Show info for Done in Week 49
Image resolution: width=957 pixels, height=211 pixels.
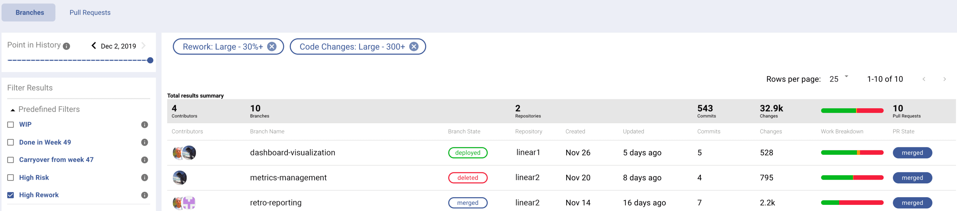(144, 143)
